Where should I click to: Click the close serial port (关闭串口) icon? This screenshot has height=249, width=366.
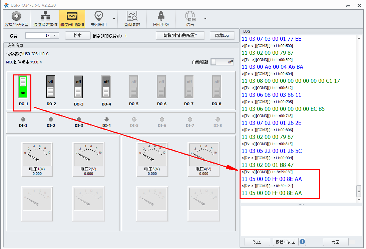pyautogui.click(x=98, y=16)
